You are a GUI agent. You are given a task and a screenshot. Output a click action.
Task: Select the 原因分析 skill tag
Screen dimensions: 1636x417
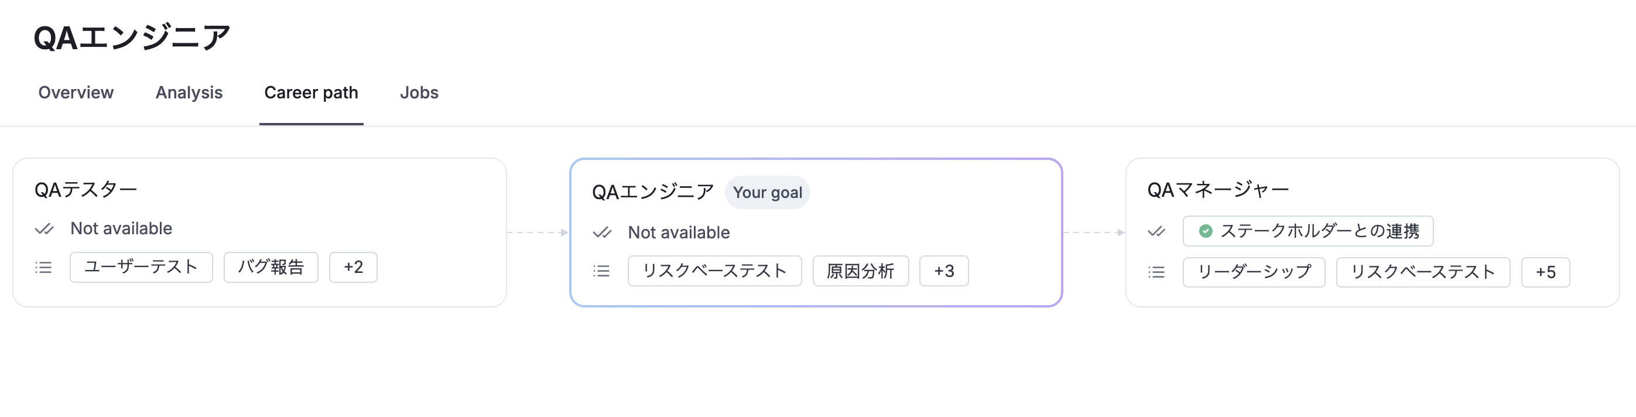tap(861, 271)
